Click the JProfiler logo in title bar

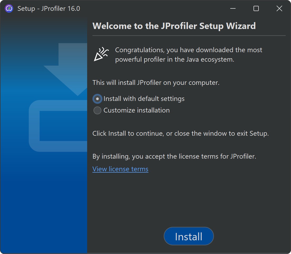coord(9,8)
